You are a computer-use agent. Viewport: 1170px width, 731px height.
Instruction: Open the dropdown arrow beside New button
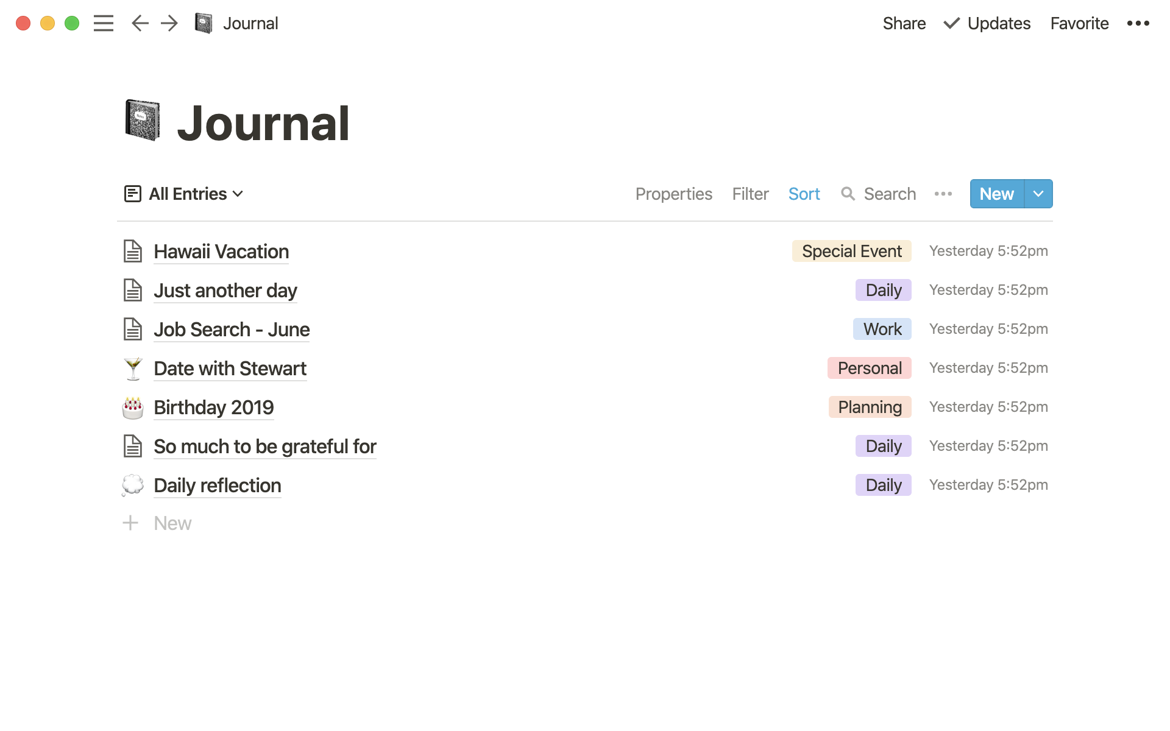coord(1038,194)
